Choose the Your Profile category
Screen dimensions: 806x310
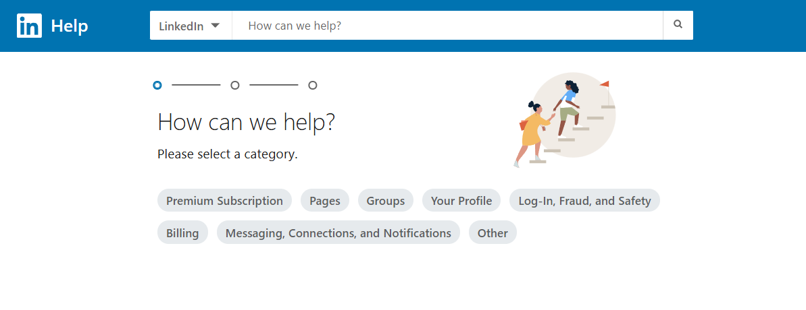[x=461, y=201]
